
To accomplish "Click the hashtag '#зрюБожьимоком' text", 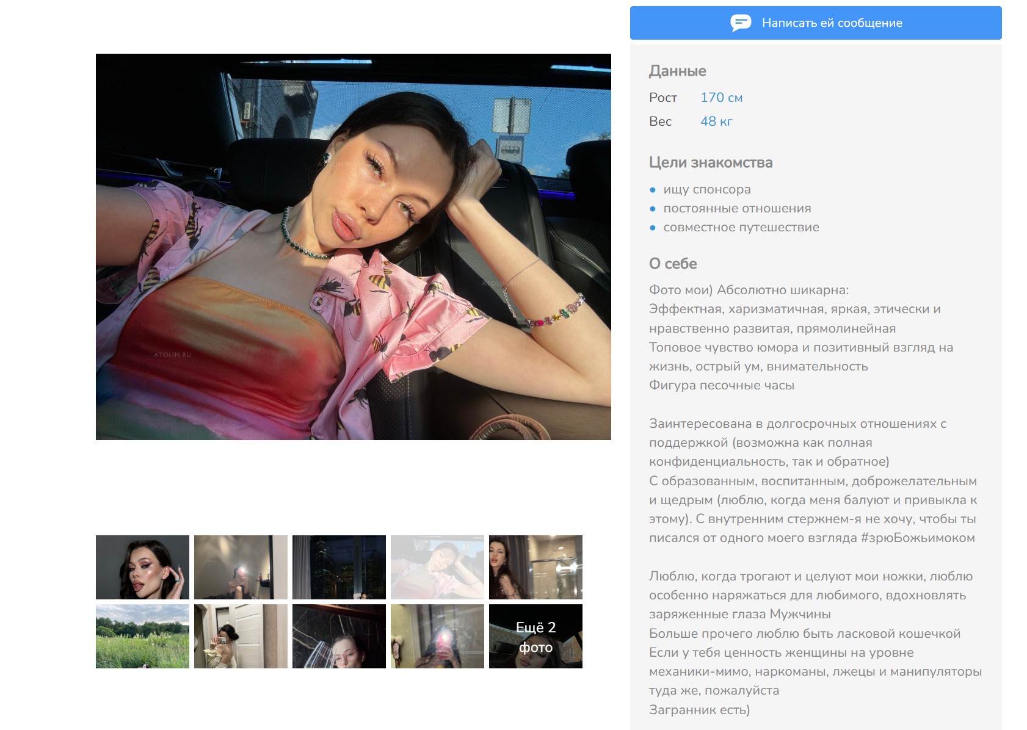I will (918, 538).
